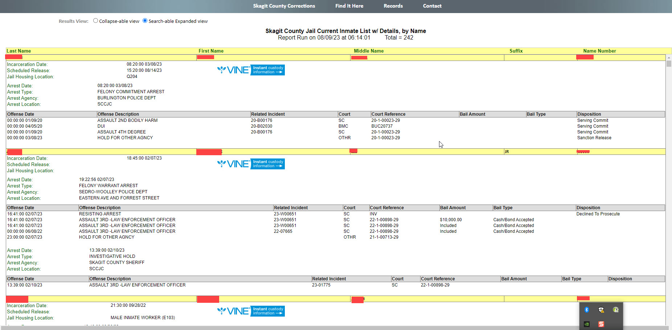
Task: Click the Skagit County Corrections home link
Action: coord(284,6)
